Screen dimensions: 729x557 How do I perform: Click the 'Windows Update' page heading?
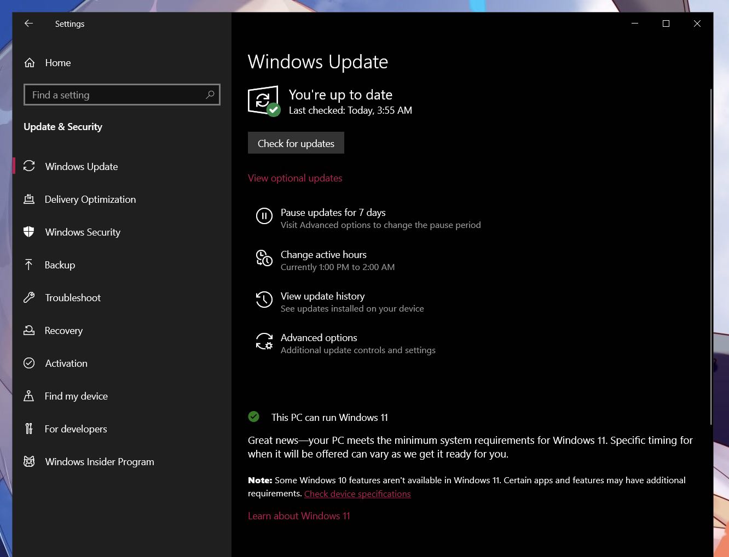click(318, 62)
